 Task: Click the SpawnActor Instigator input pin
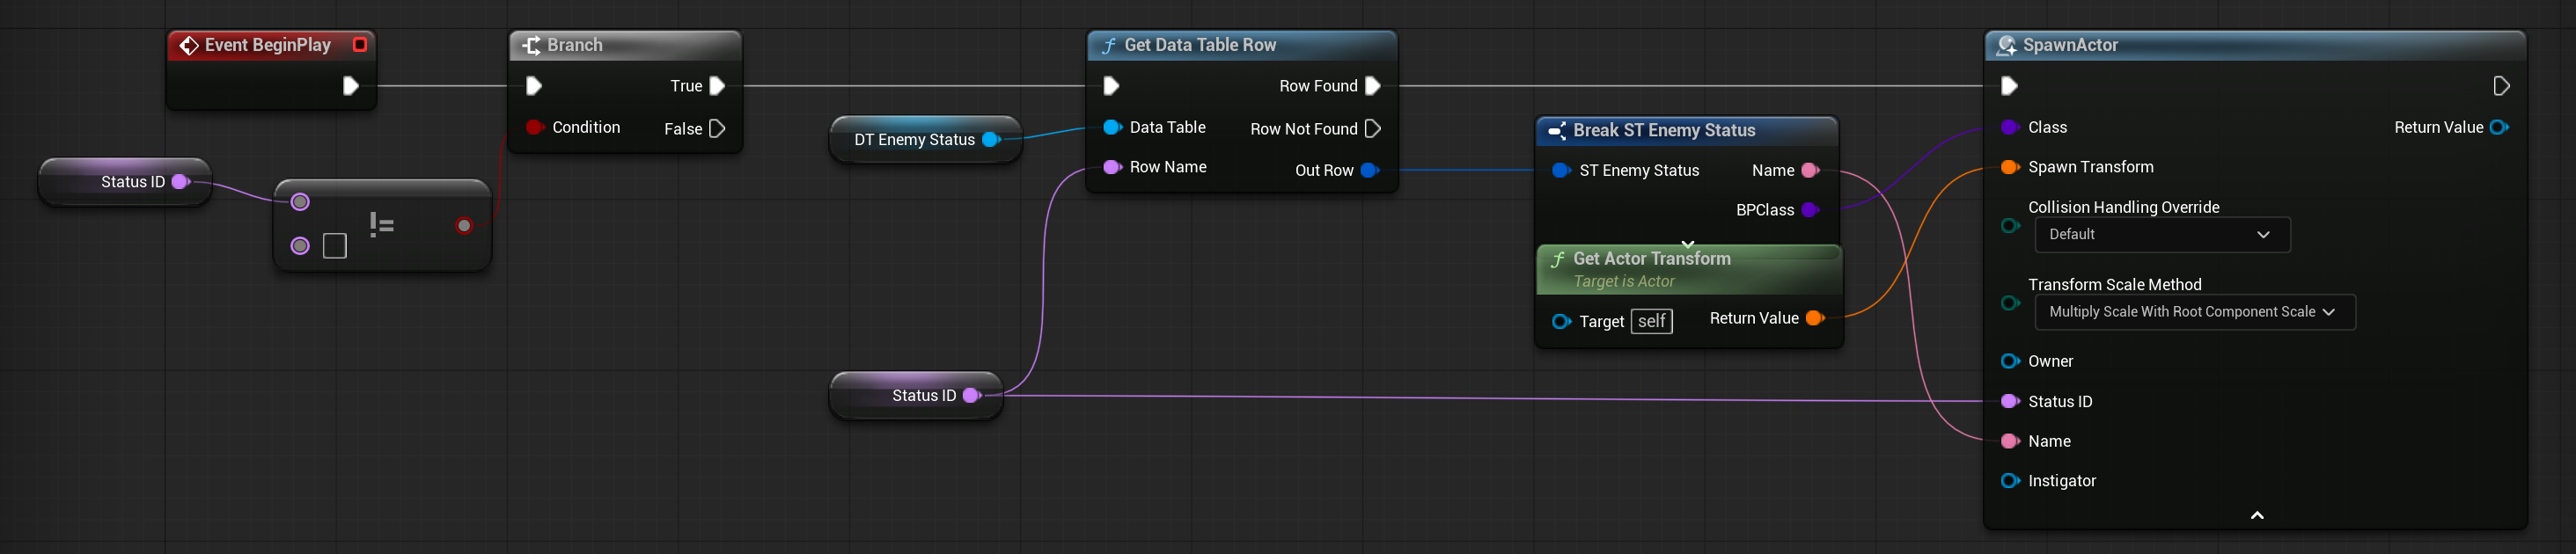point(2010,481)
